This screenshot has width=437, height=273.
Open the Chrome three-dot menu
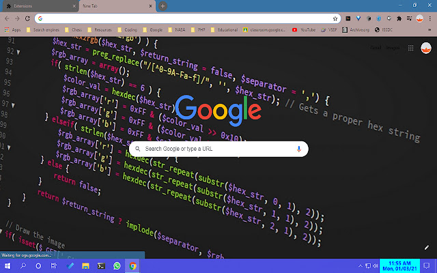(x=430, y=18)
